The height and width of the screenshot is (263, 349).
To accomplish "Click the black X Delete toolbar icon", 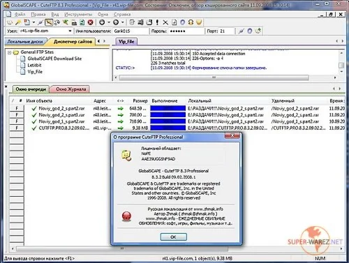I will (165, 22).
